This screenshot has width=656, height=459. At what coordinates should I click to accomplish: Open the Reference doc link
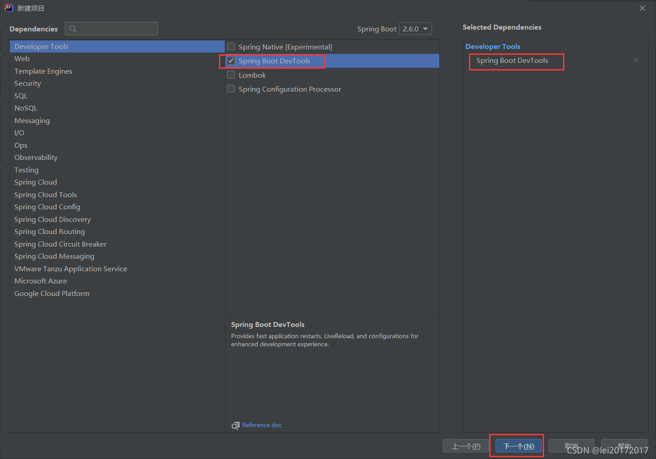pyautogui.click(x=262, y=425)
